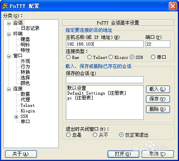
Task: Click the 打开(O) open button
Action: 123,154
